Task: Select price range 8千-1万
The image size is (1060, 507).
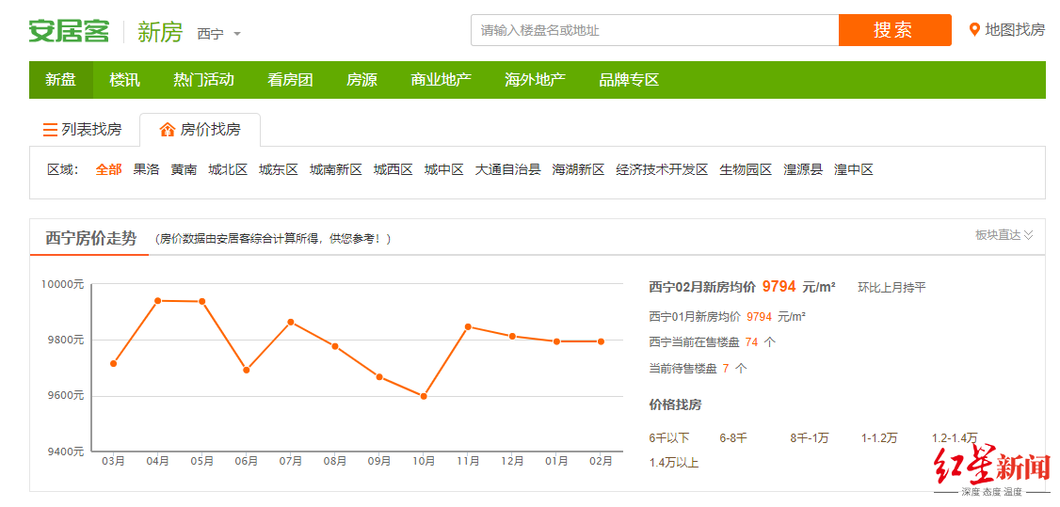Action: pos(810,438)
